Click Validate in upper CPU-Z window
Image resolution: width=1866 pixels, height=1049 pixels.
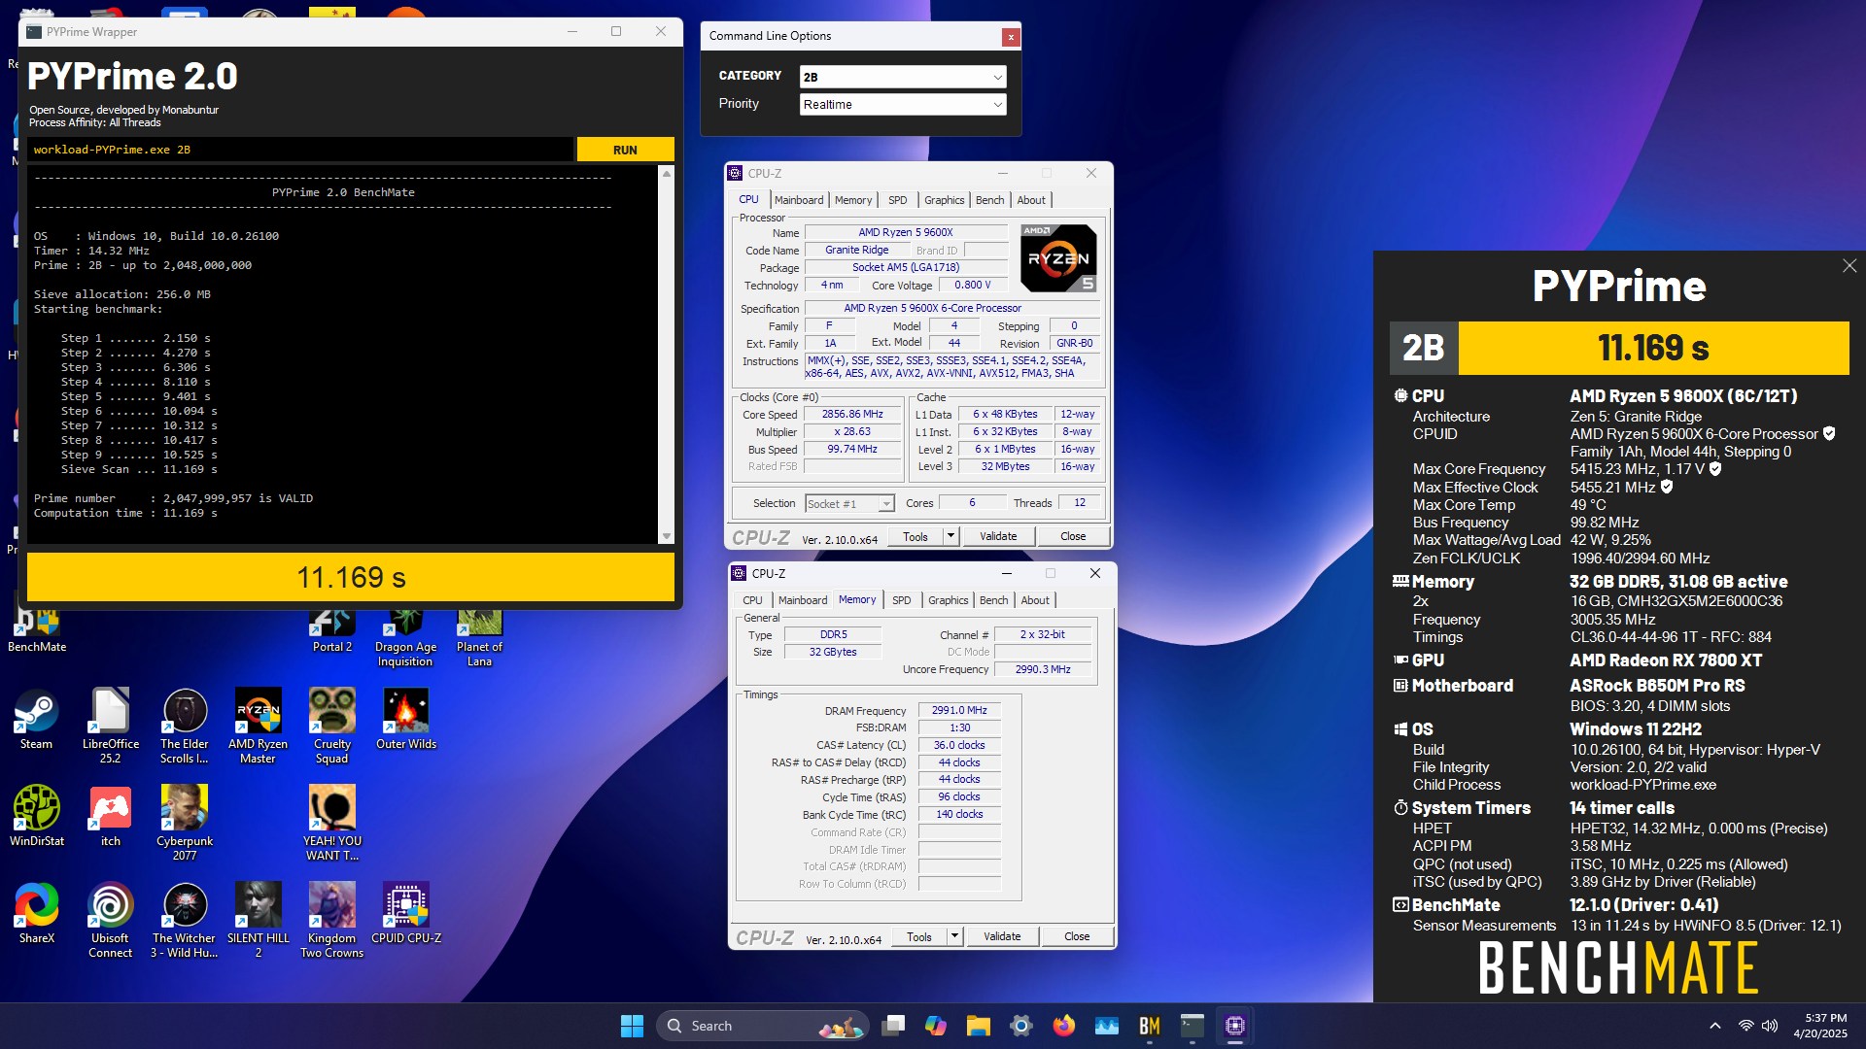[998, 536]
